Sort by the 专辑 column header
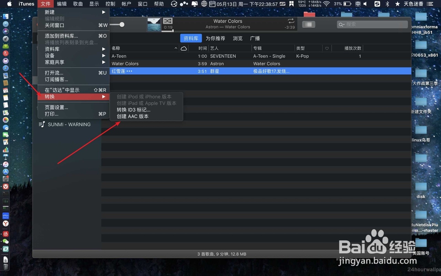 [273, 48]
